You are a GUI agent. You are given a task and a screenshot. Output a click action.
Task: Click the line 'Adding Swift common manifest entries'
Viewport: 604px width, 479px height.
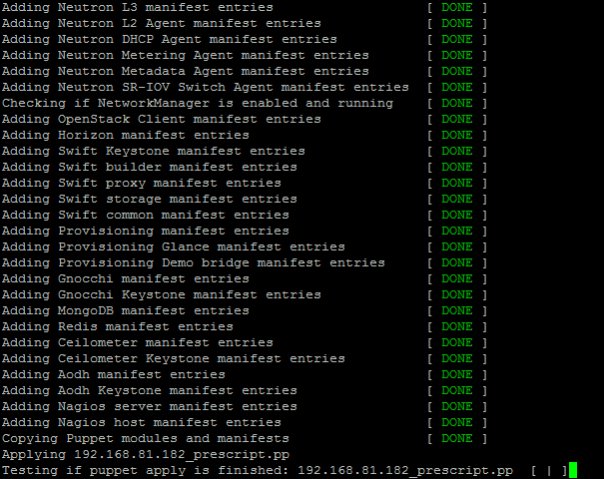coord(146,216)
